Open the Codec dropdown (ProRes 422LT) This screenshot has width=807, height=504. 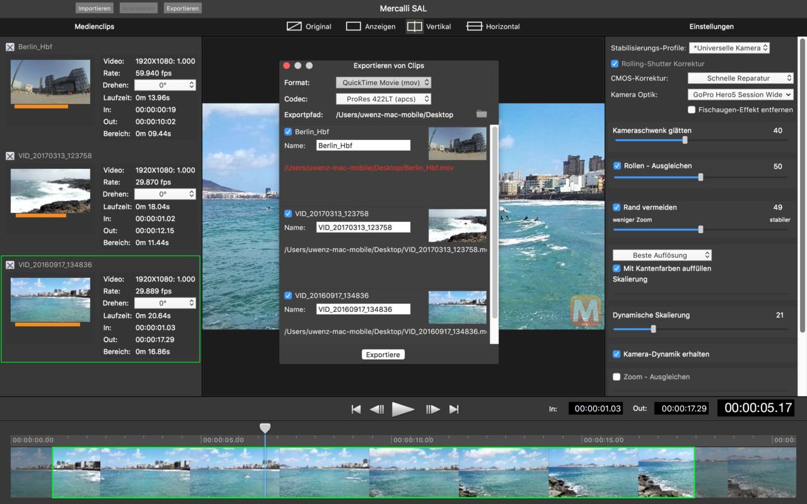tap(383, 99)
